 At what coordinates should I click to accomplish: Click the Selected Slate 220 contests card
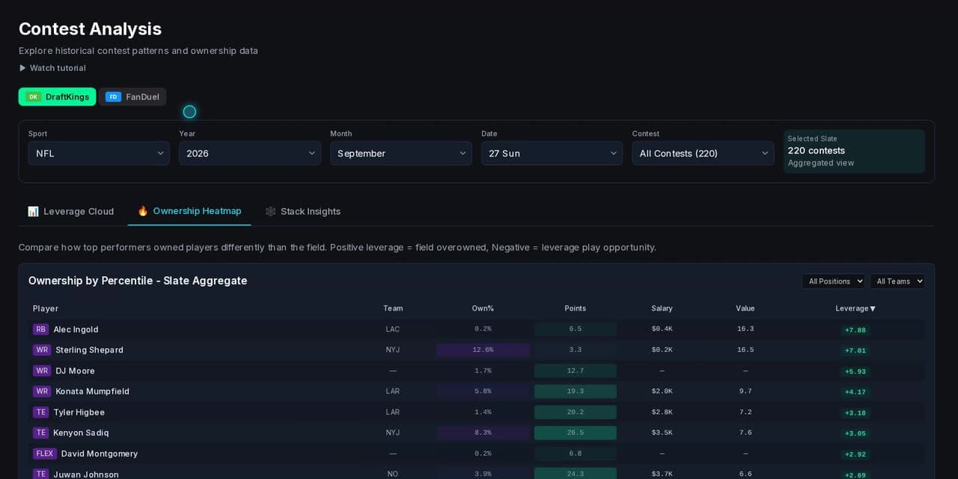pyautogui.click(x=854, y=151)
